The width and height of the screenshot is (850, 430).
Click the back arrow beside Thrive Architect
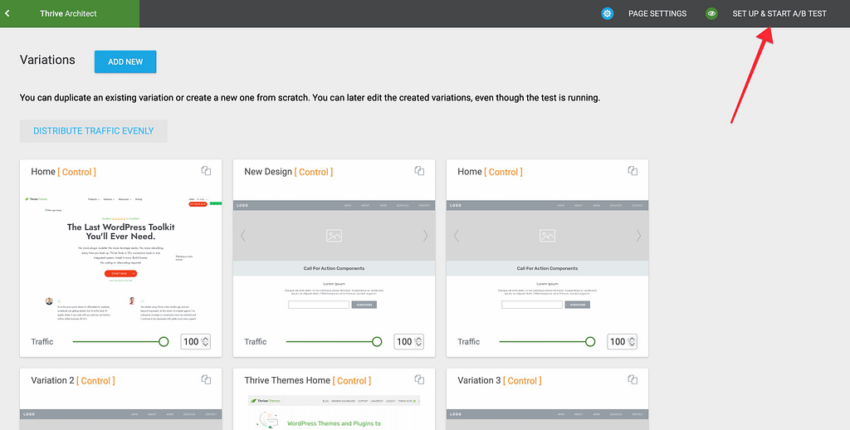[x=7, y=13]
